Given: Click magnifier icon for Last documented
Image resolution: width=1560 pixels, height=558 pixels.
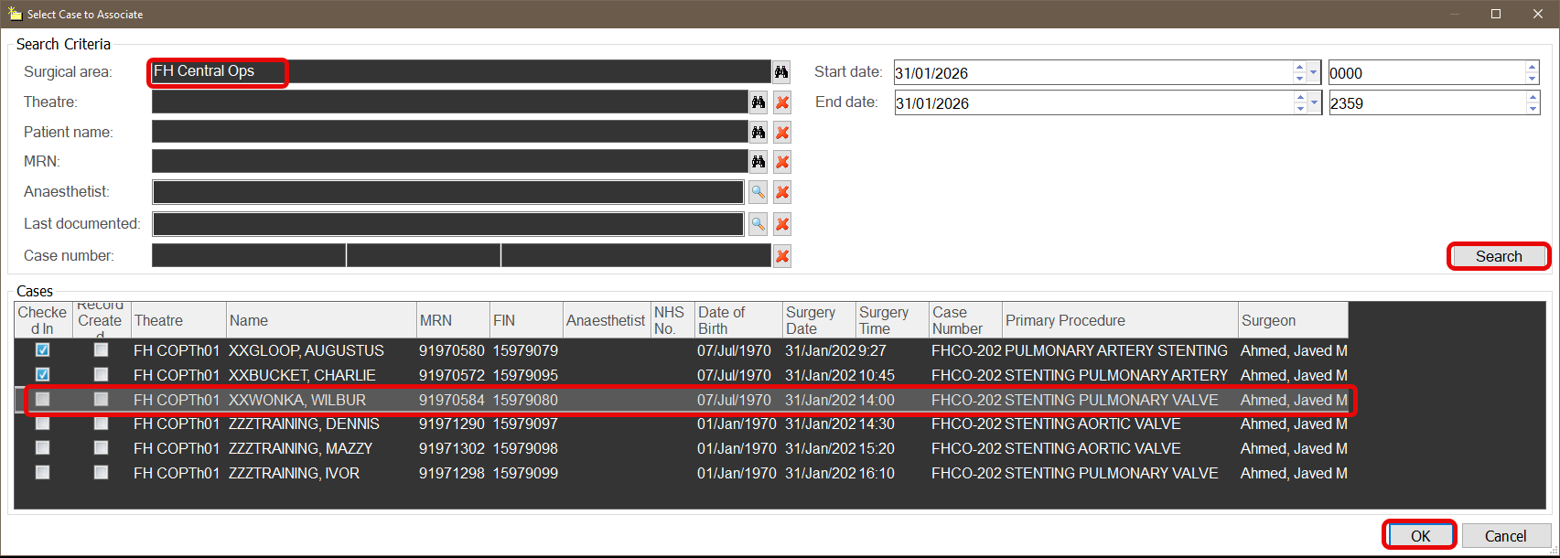Looking at the screenshot, I should click(758, 224).
